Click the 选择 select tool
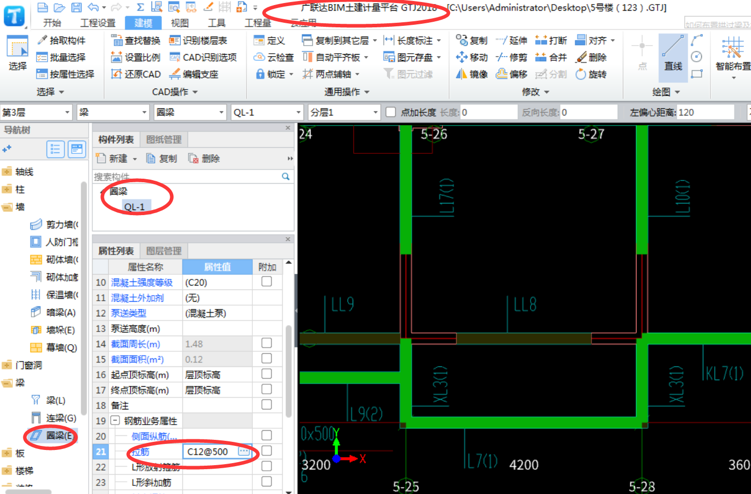 [17, 53]
